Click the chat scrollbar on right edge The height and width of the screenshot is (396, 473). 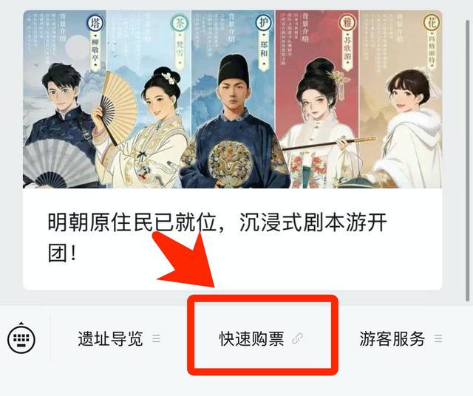[466, 160]
